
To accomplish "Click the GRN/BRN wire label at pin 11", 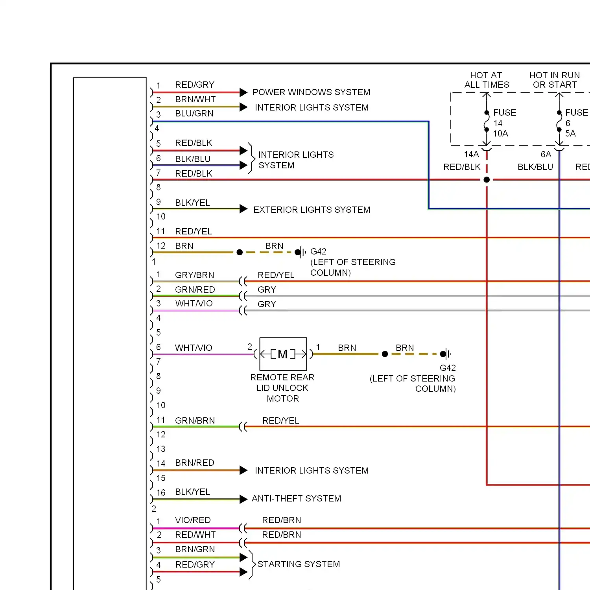I will (195, 420).
